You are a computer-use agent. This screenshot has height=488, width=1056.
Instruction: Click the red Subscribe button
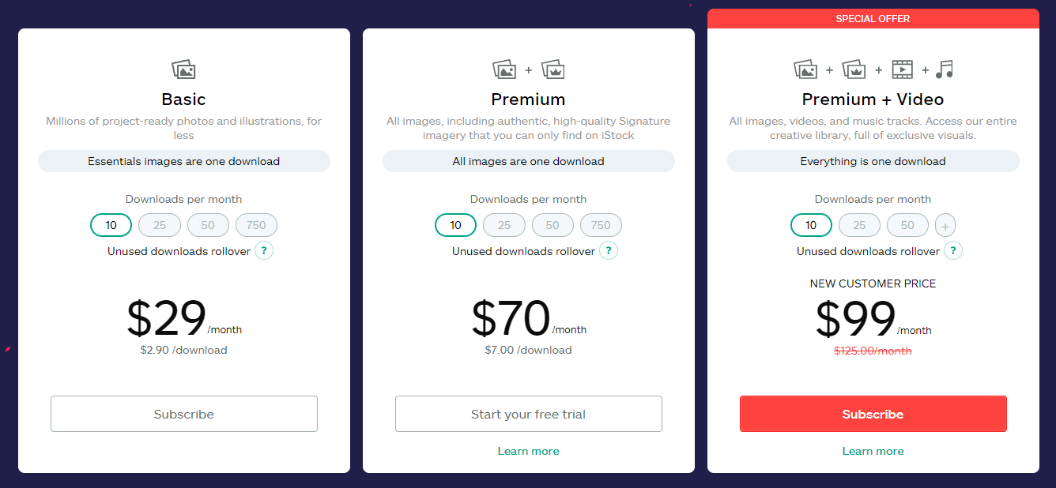click(x=873, y=414)
